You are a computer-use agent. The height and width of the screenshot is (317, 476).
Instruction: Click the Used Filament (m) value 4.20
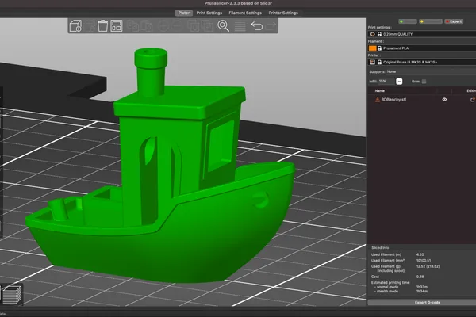(420, 254)
